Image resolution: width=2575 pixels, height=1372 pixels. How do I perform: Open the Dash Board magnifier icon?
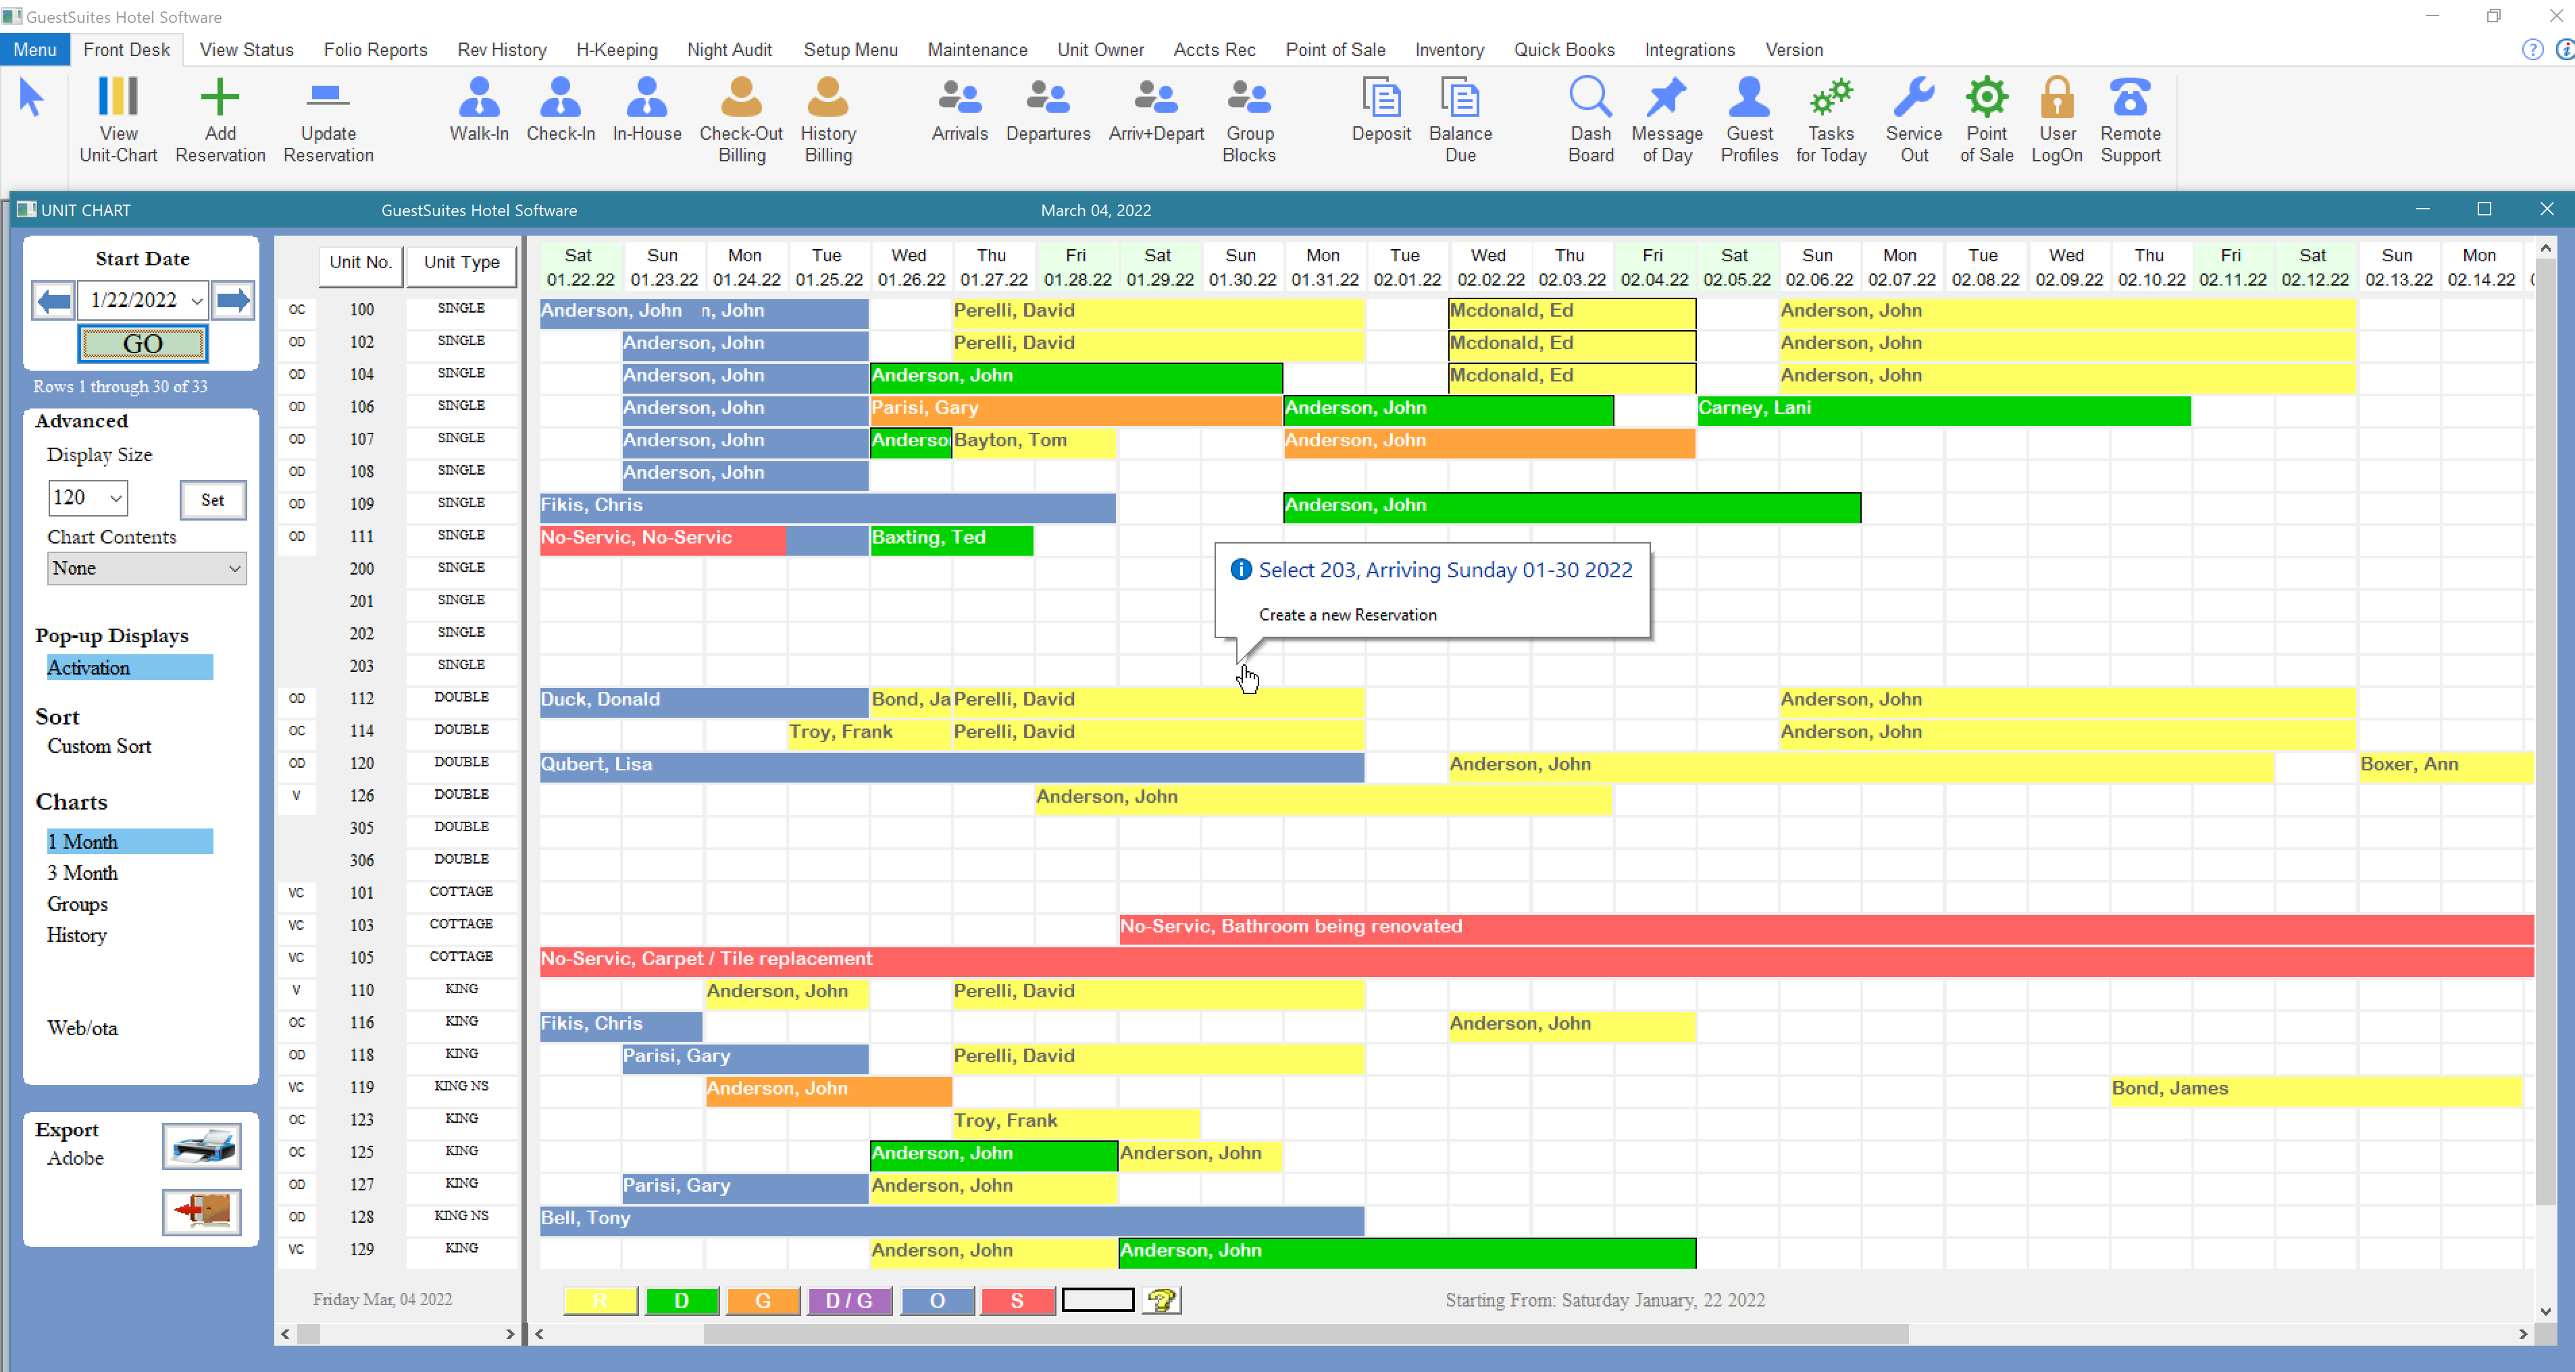(x=1589, y=99)
